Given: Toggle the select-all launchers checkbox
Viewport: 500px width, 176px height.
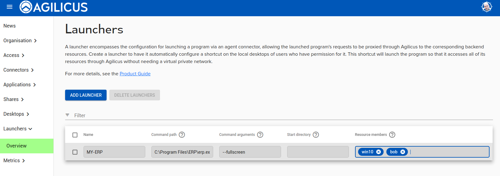Looking at the screenshot, I should pyautogui.click(x=75, y=135).
